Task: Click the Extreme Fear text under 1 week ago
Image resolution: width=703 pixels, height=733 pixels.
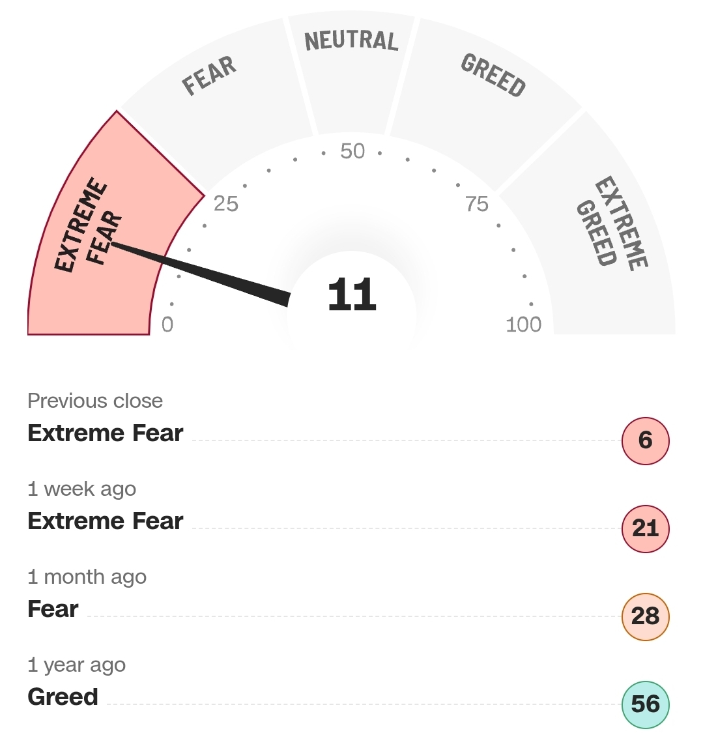Action: [x=106, y=521]
